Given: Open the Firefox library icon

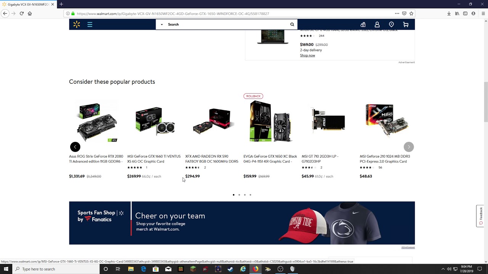Looking at the screenshot, I should [x=457, y=13].
